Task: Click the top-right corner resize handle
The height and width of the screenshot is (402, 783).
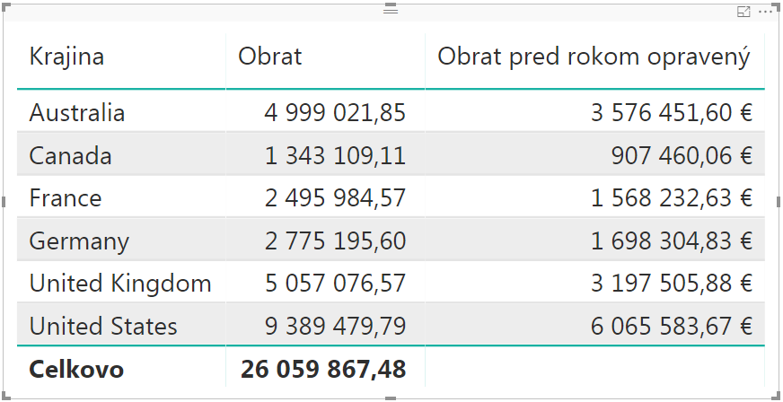Action: [778, 5]
